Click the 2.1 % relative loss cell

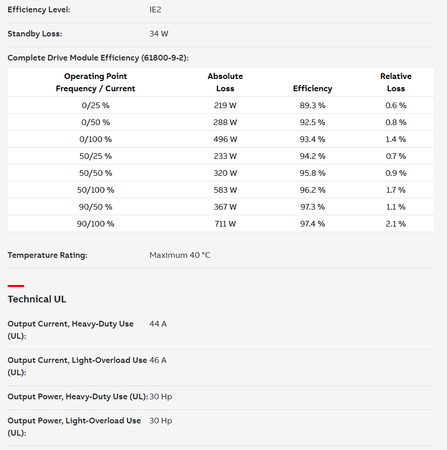(396, 224)
